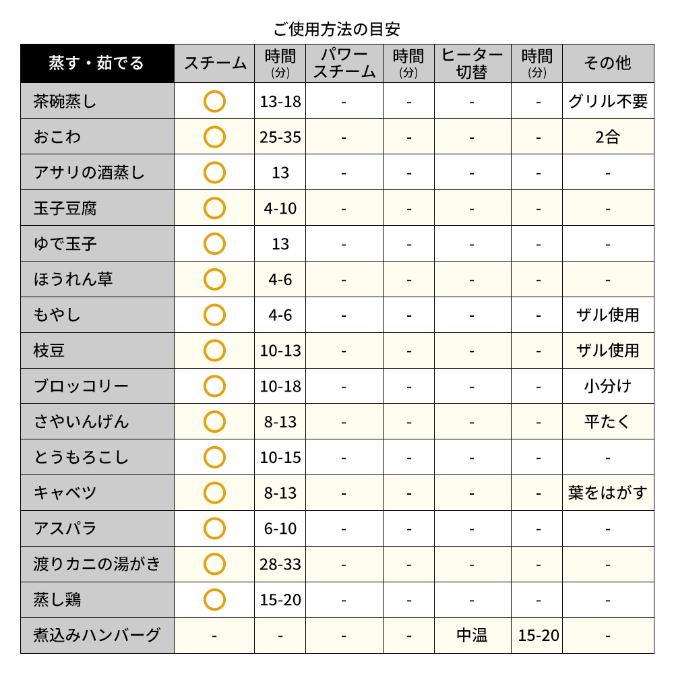
Task: Click the steam circle for おこわ
Action: click(x=214, y=137)
